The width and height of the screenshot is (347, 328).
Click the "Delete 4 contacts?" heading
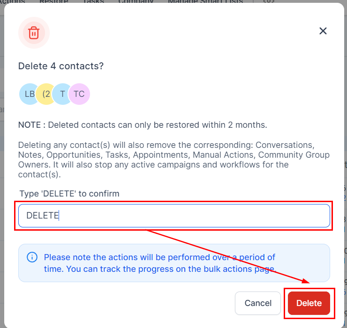pyautogui.click(x=61, y=66)
